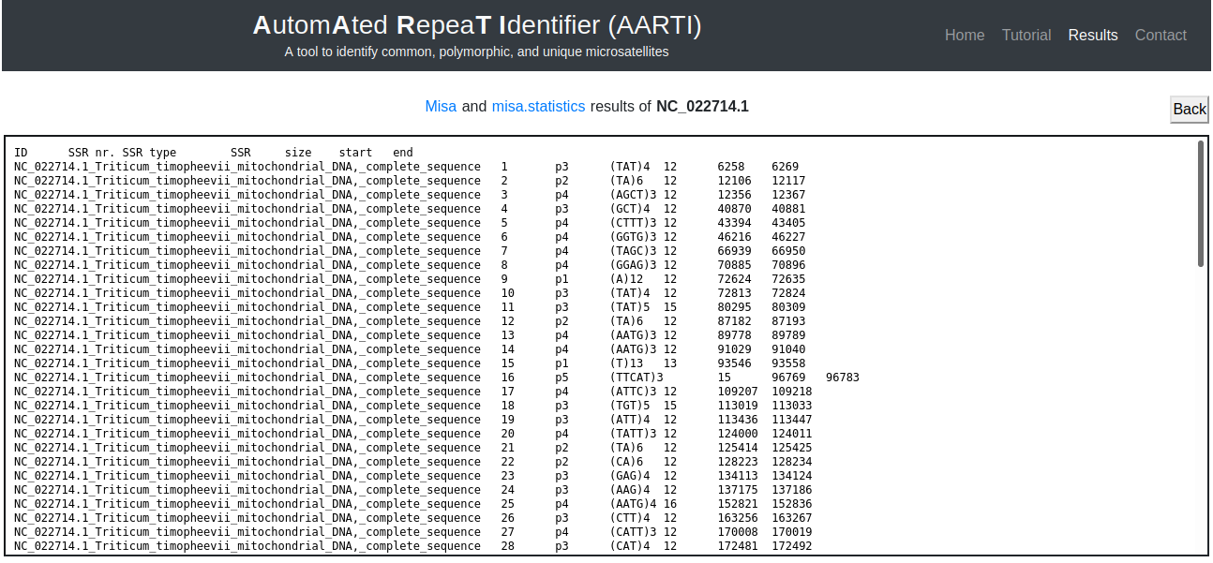Click the column header line of results
This screenshot has height=563, width=1213.
pyautogui.click(x=213, y=153)
